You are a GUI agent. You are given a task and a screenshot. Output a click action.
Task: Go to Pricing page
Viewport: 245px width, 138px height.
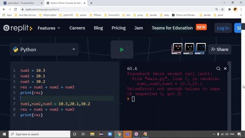119,28
